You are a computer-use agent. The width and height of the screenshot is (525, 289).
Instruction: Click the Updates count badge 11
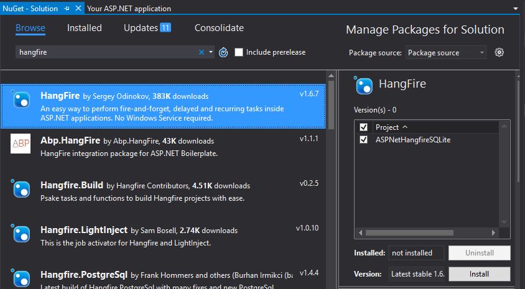pos(165,27)
